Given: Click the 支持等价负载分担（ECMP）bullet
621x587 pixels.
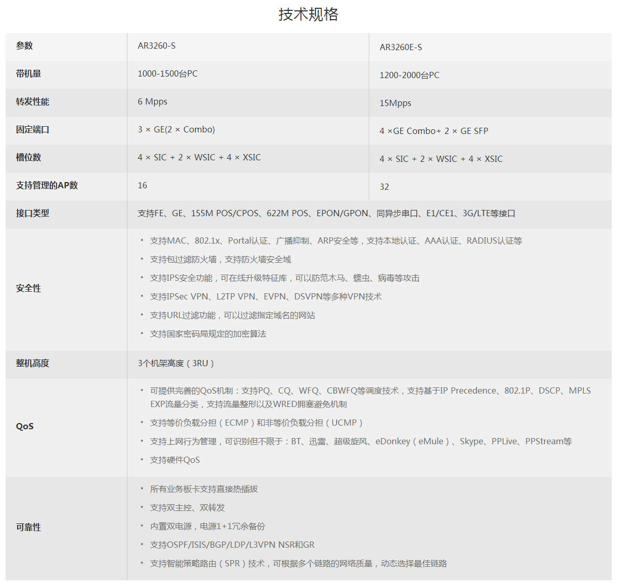Looking at the screenshot, I should click(x=257, y=423).
